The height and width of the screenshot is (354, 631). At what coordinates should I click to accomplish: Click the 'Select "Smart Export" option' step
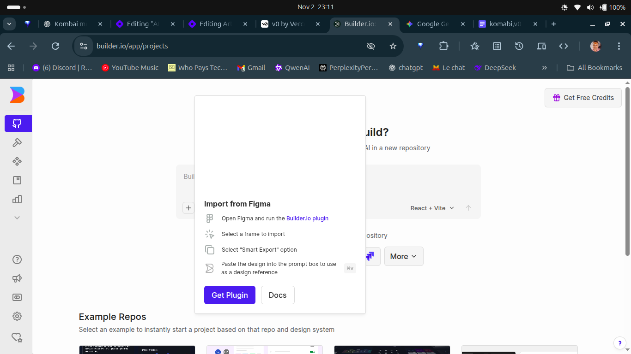coord(259,250)
